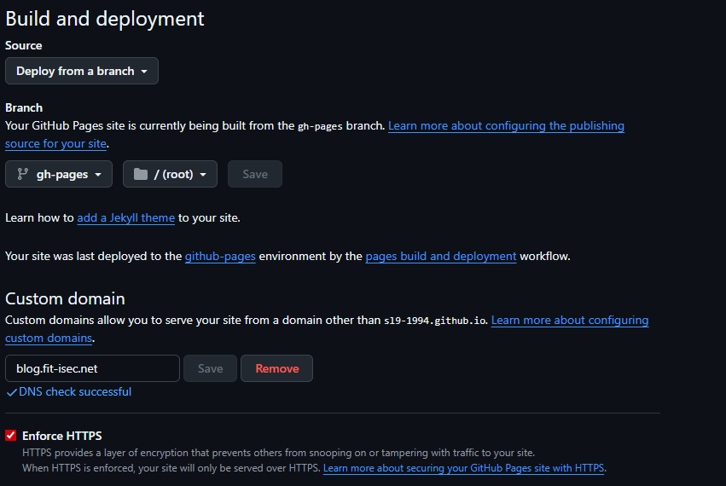Remove the custom domain with Remove button
Viewport: 726px width, 486px height.
pyautogui.click(x=276, y=368)
